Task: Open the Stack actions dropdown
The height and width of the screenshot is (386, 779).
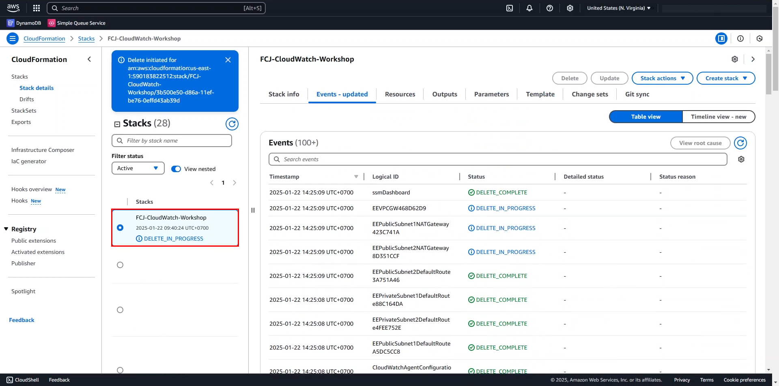Action: coord(663,78)
